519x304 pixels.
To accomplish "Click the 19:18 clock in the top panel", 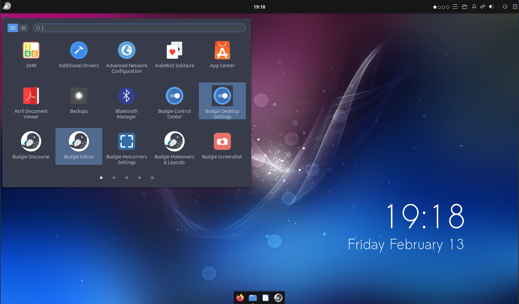I will 259,7.
